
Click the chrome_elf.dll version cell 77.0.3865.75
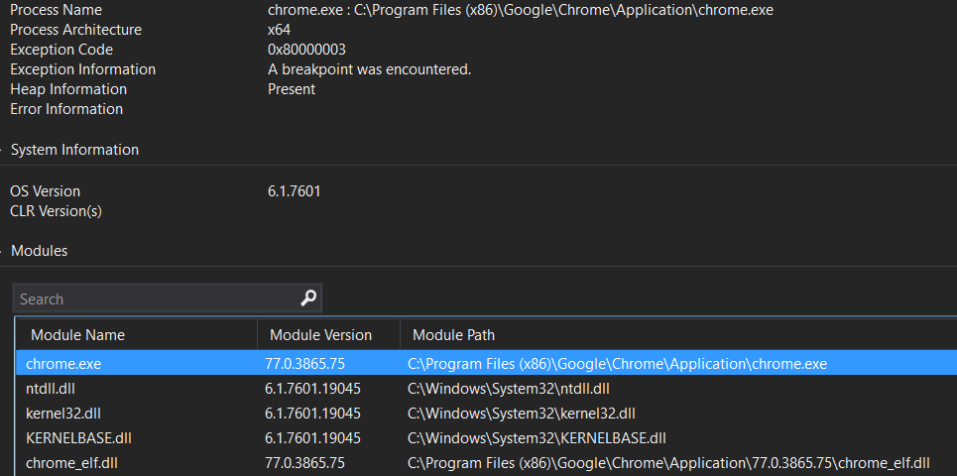click(x=304, y=463)
